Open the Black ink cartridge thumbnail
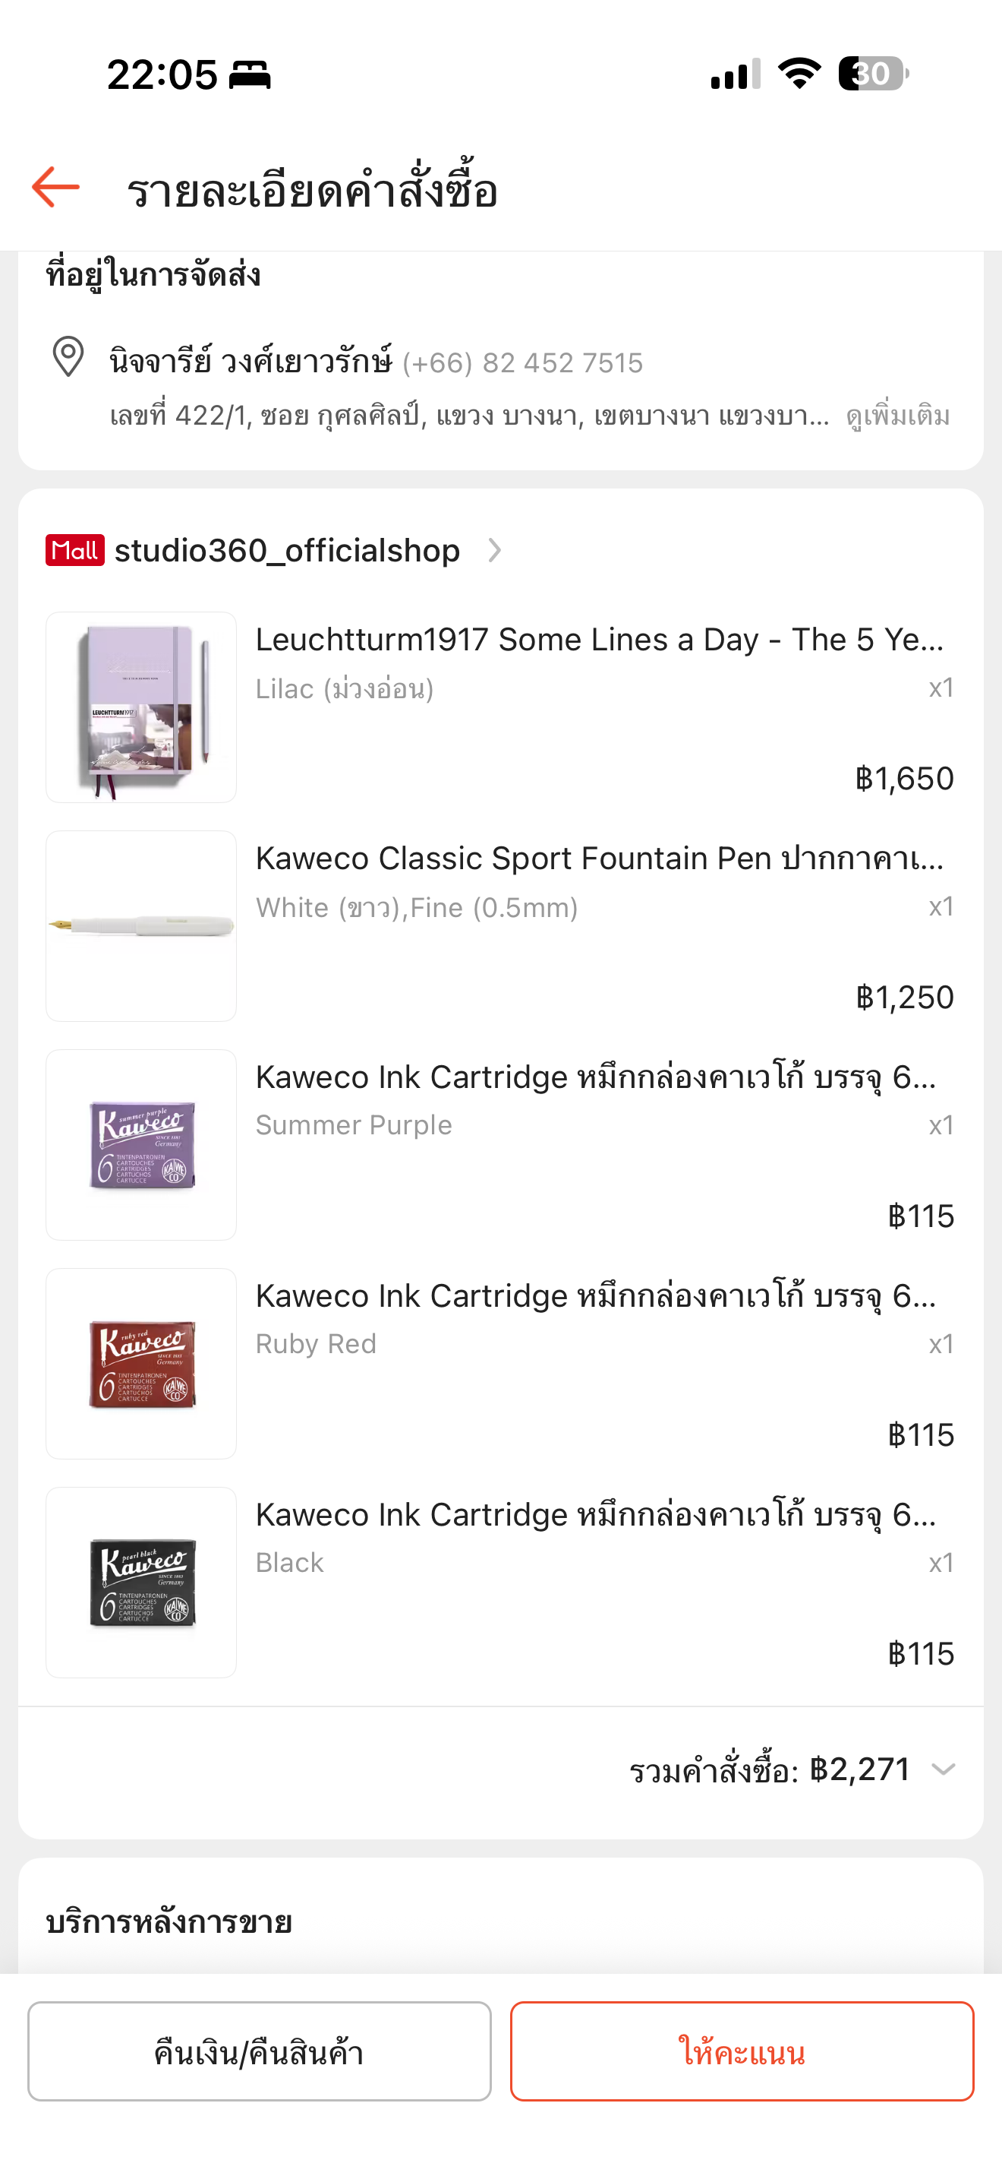The width and height of the screenshot is (1002, 2179). pos(141,1583)
